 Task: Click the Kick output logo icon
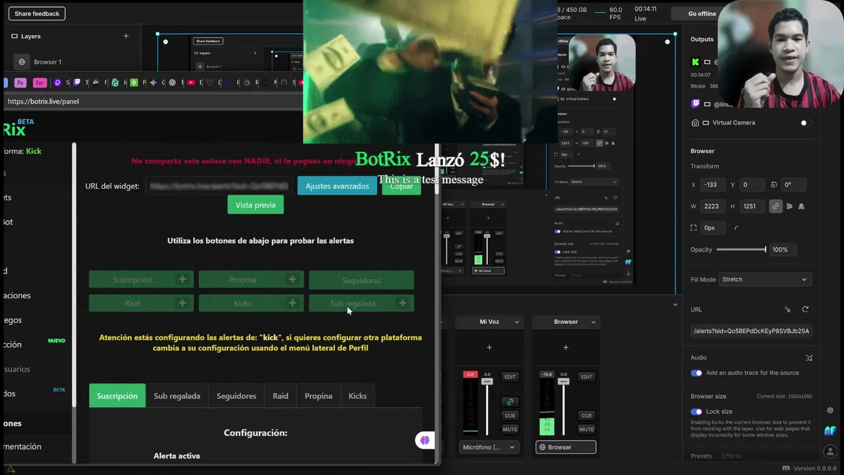pyautogui.click(x=695, y=62)
